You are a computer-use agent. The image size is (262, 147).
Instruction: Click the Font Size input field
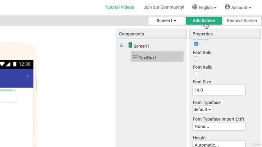219,90
